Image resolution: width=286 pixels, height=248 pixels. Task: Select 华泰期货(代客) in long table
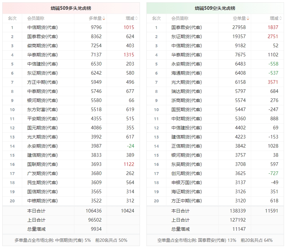(71, 55)
